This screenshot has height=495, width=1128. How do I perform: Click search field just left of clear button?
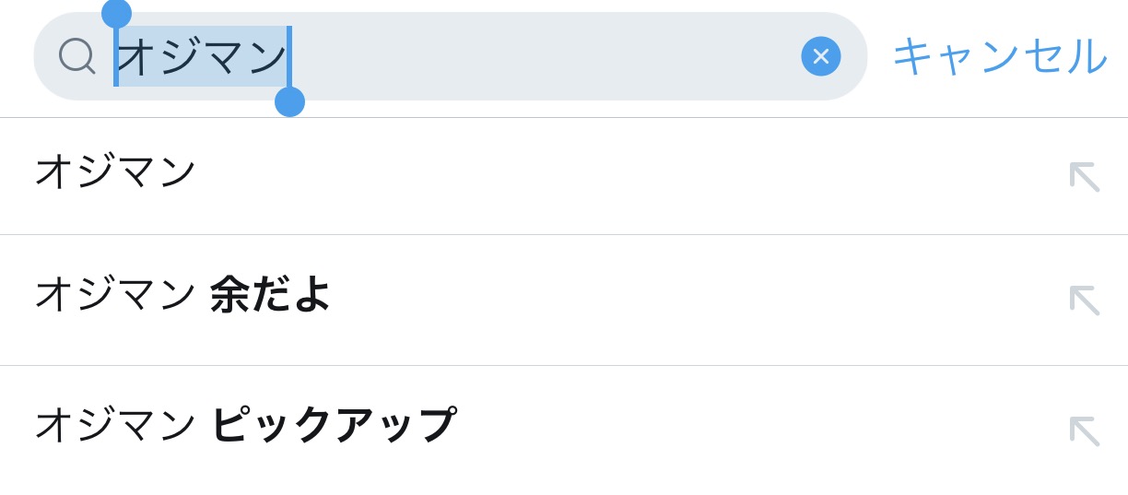[x=774, y=56]
